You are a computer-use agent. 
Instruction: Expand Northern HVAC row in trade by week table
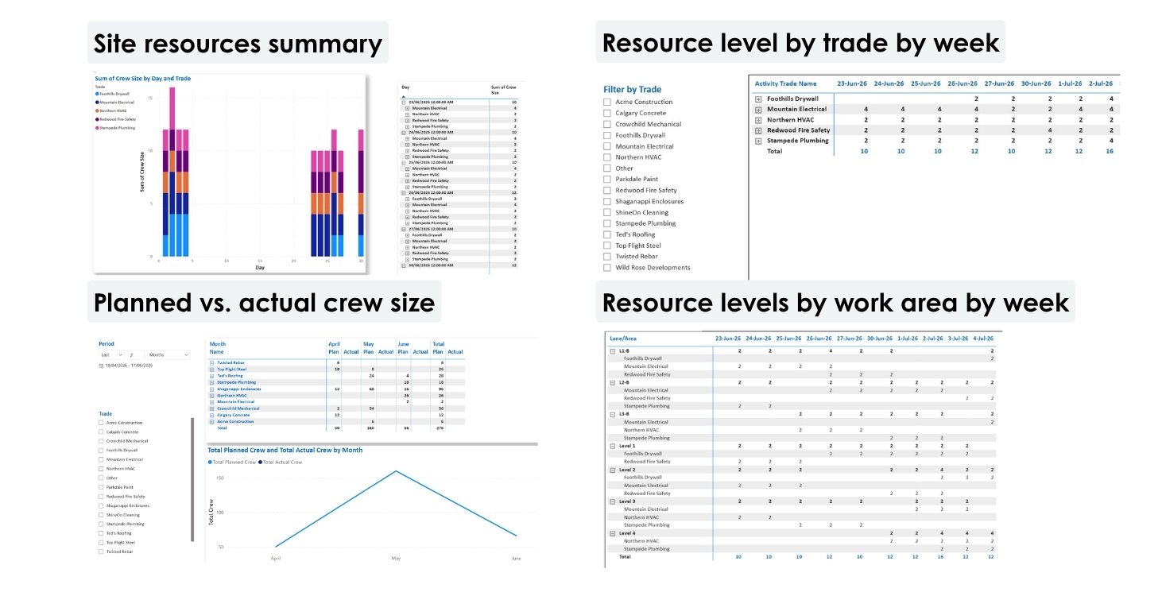point(758,120)
